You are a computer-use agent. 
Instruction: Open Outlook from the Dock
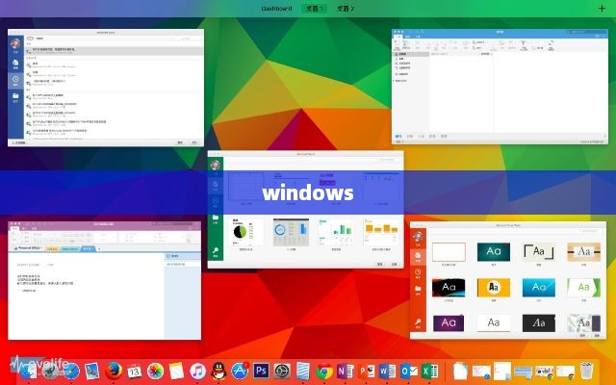(x=409, y=371)
